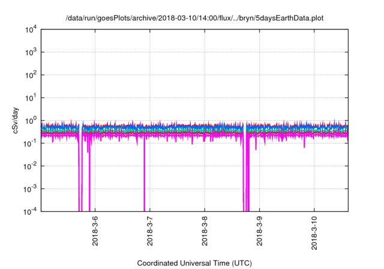Viewport: 384px width, 269px height.
Task: Click the 10^4 y-axis tick label
Action: pyautogui.click(x=31, y=30)
